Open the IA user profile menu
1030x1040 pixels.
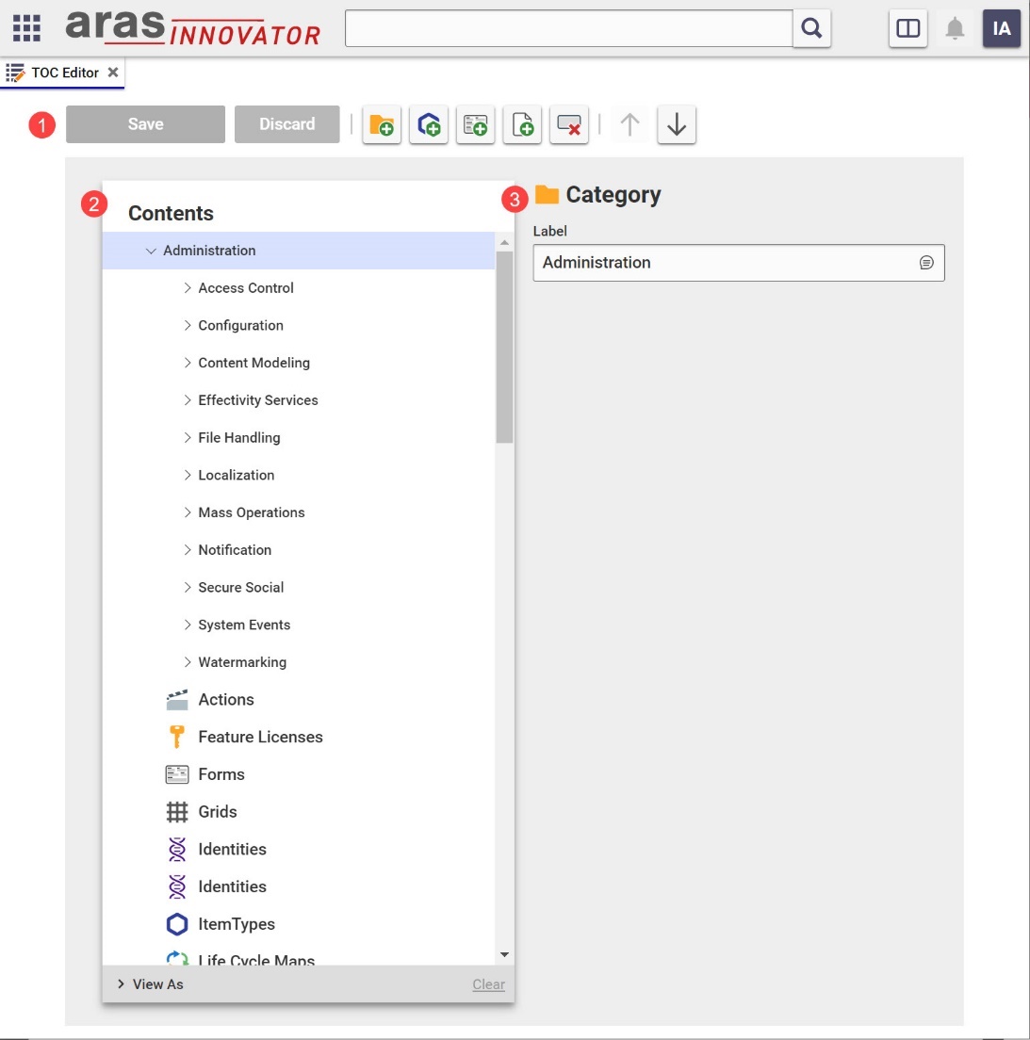click(1002, 28)
